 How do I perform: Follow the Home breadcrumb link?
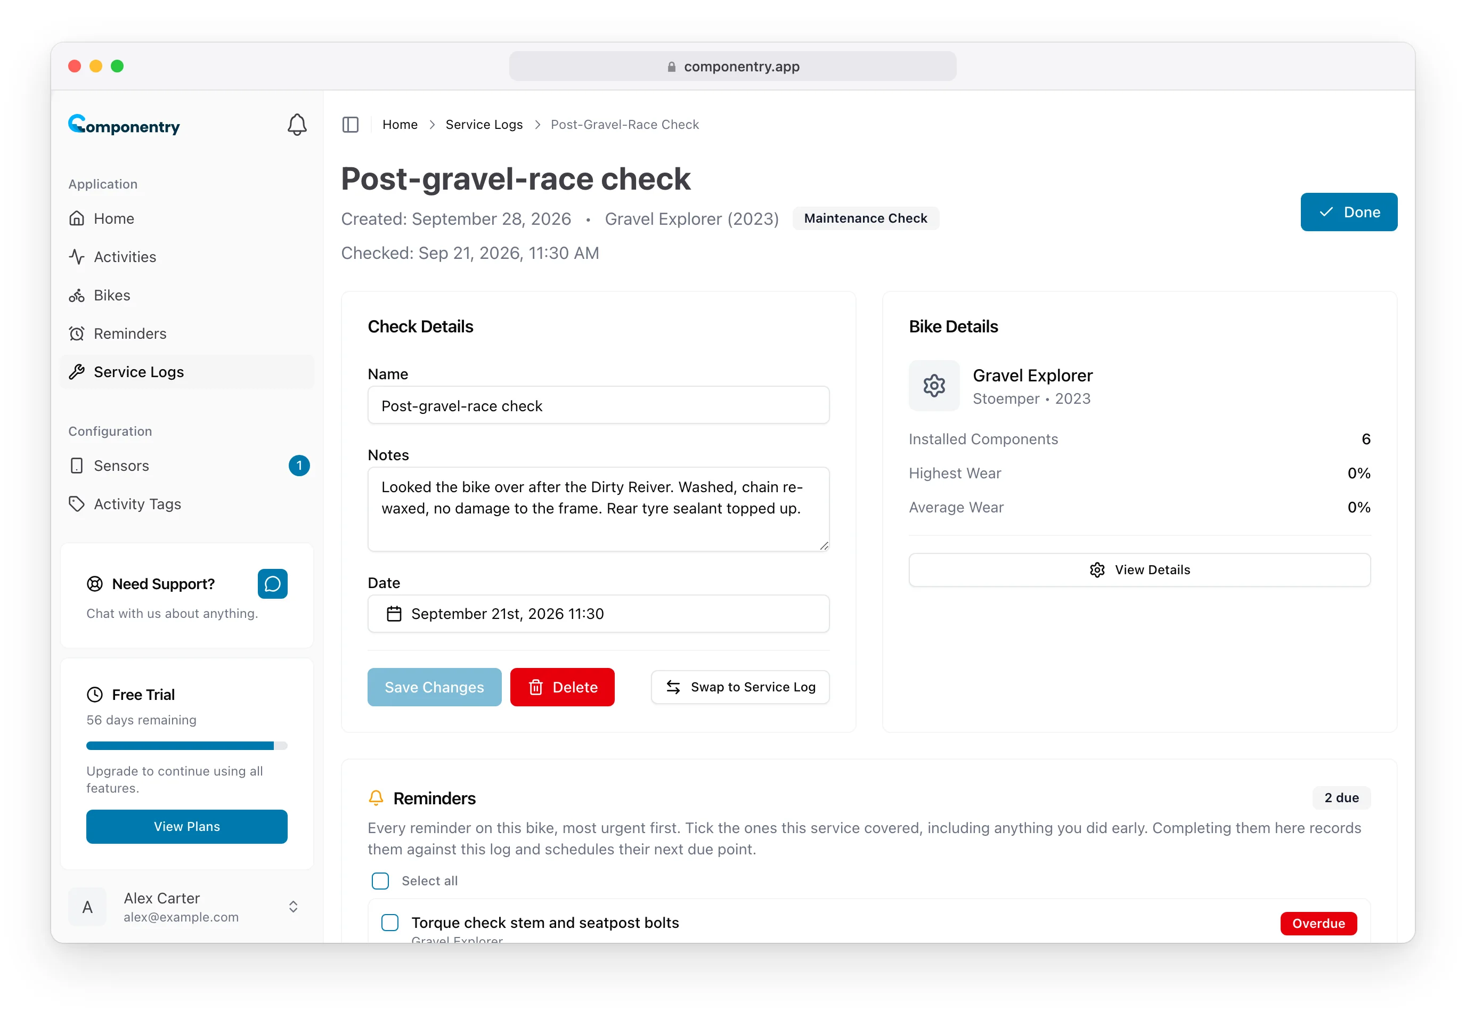click(400, 125)
